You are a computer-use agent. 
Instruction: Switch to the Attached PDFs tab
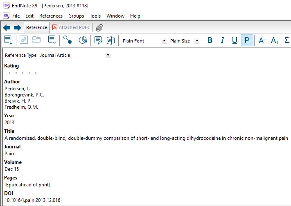(x=71, y=28)
